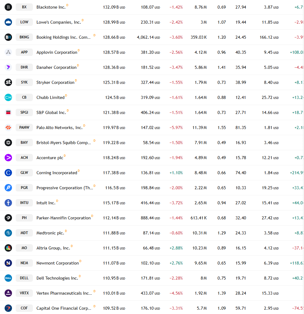The height and width of the screenshot is (314, 304).
Task: Select the PANW ticker symbol button
Action: [24, 128]
